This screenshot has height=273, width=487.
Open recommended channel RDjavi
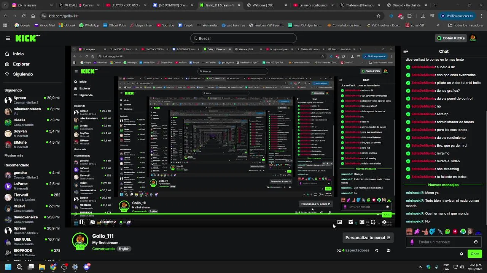point(33,208)
